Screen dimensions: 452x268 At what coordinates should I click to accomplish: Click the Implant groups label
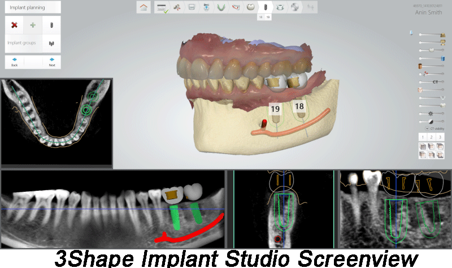click(21, 43)
